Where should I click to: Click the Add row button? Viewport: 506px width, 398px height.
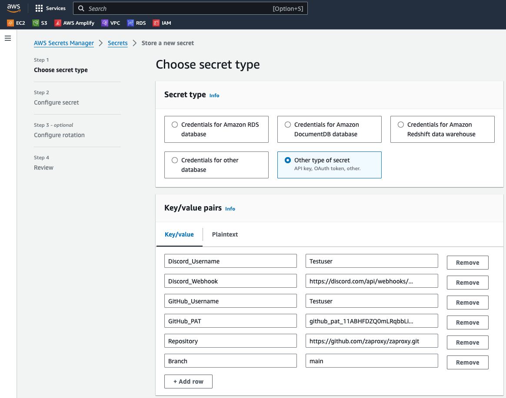[188, 382]
